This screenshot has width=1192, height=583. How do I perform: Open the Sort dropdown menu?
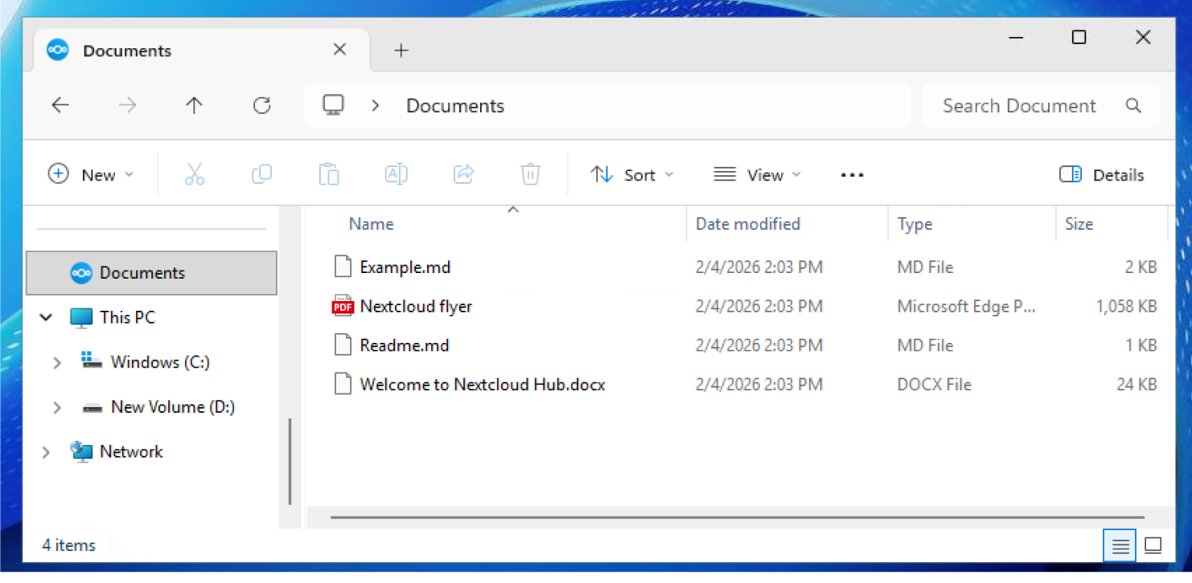click(632, 175)
